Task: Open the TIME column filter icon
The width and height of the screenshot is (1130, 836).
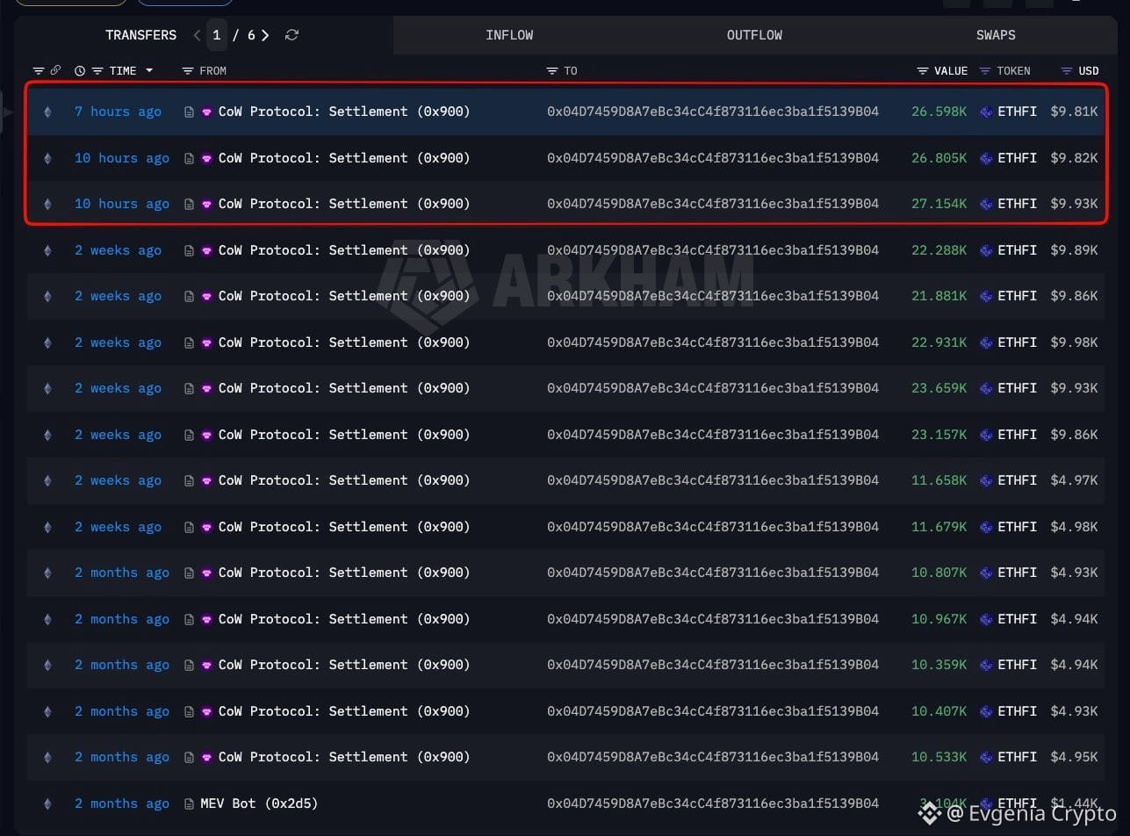Action: pos(97,70)
